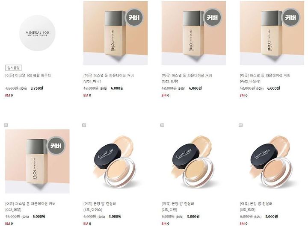Open the 본딩 밤 컨실러 2호_리넨 link

click(178, 207)
